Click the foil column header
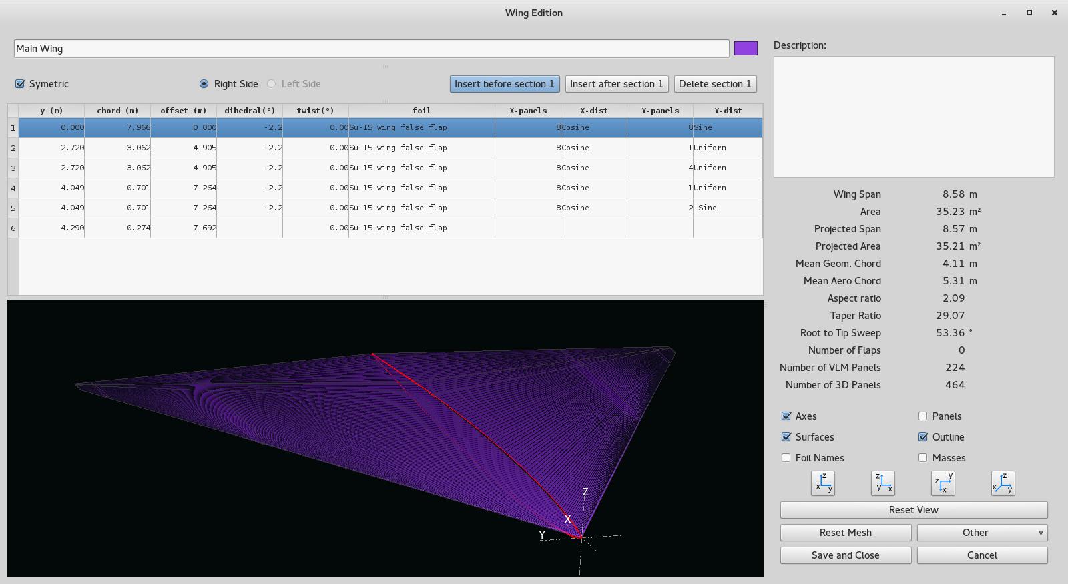This screenshot has height=584, width=1068. point(421,111)
